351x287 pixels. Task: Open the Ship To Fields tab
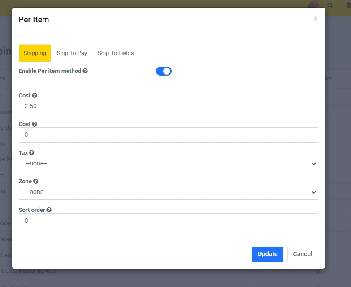pos(116,53)
